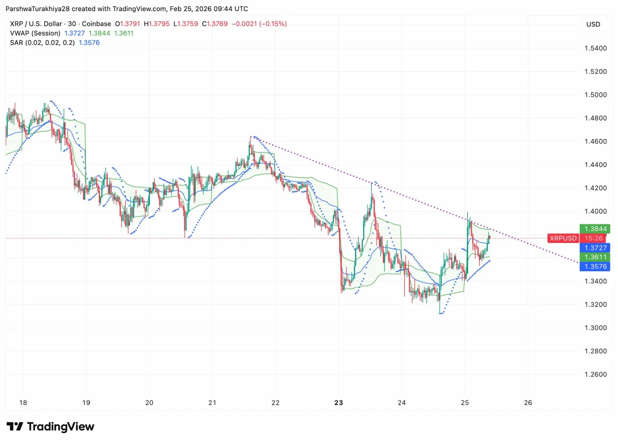This screenshot has width=618, height=443.
Task: Click the date label 21 on time axis
Action: click(x=212, y=402)
